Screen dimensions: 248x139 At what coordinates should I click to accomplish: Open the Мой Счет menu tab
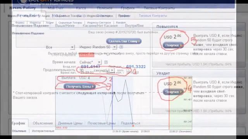(55, 8)
